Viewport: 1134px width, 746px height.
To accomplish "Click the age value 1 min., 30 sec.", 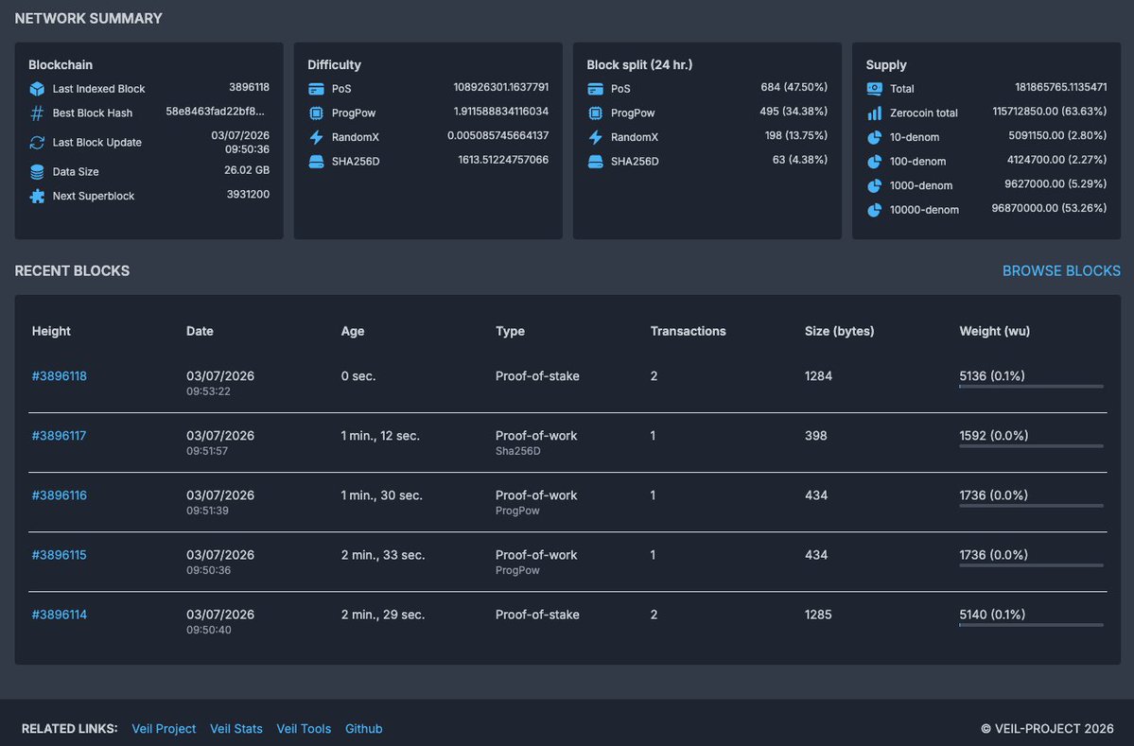I will [x=382, y=495].
